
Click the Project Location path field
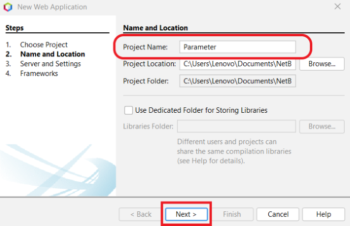click(237, 64)
